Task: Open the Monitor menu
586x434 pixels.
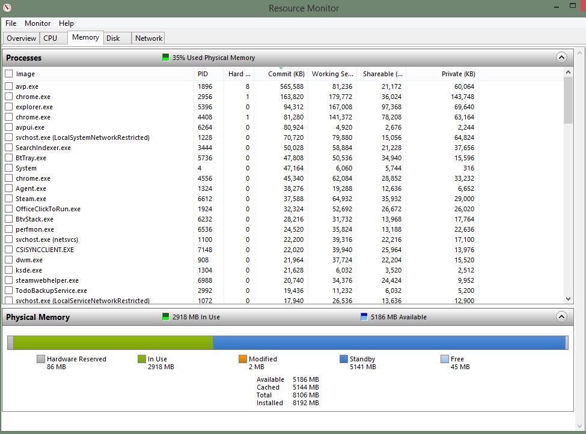Action: pos(37,23)
